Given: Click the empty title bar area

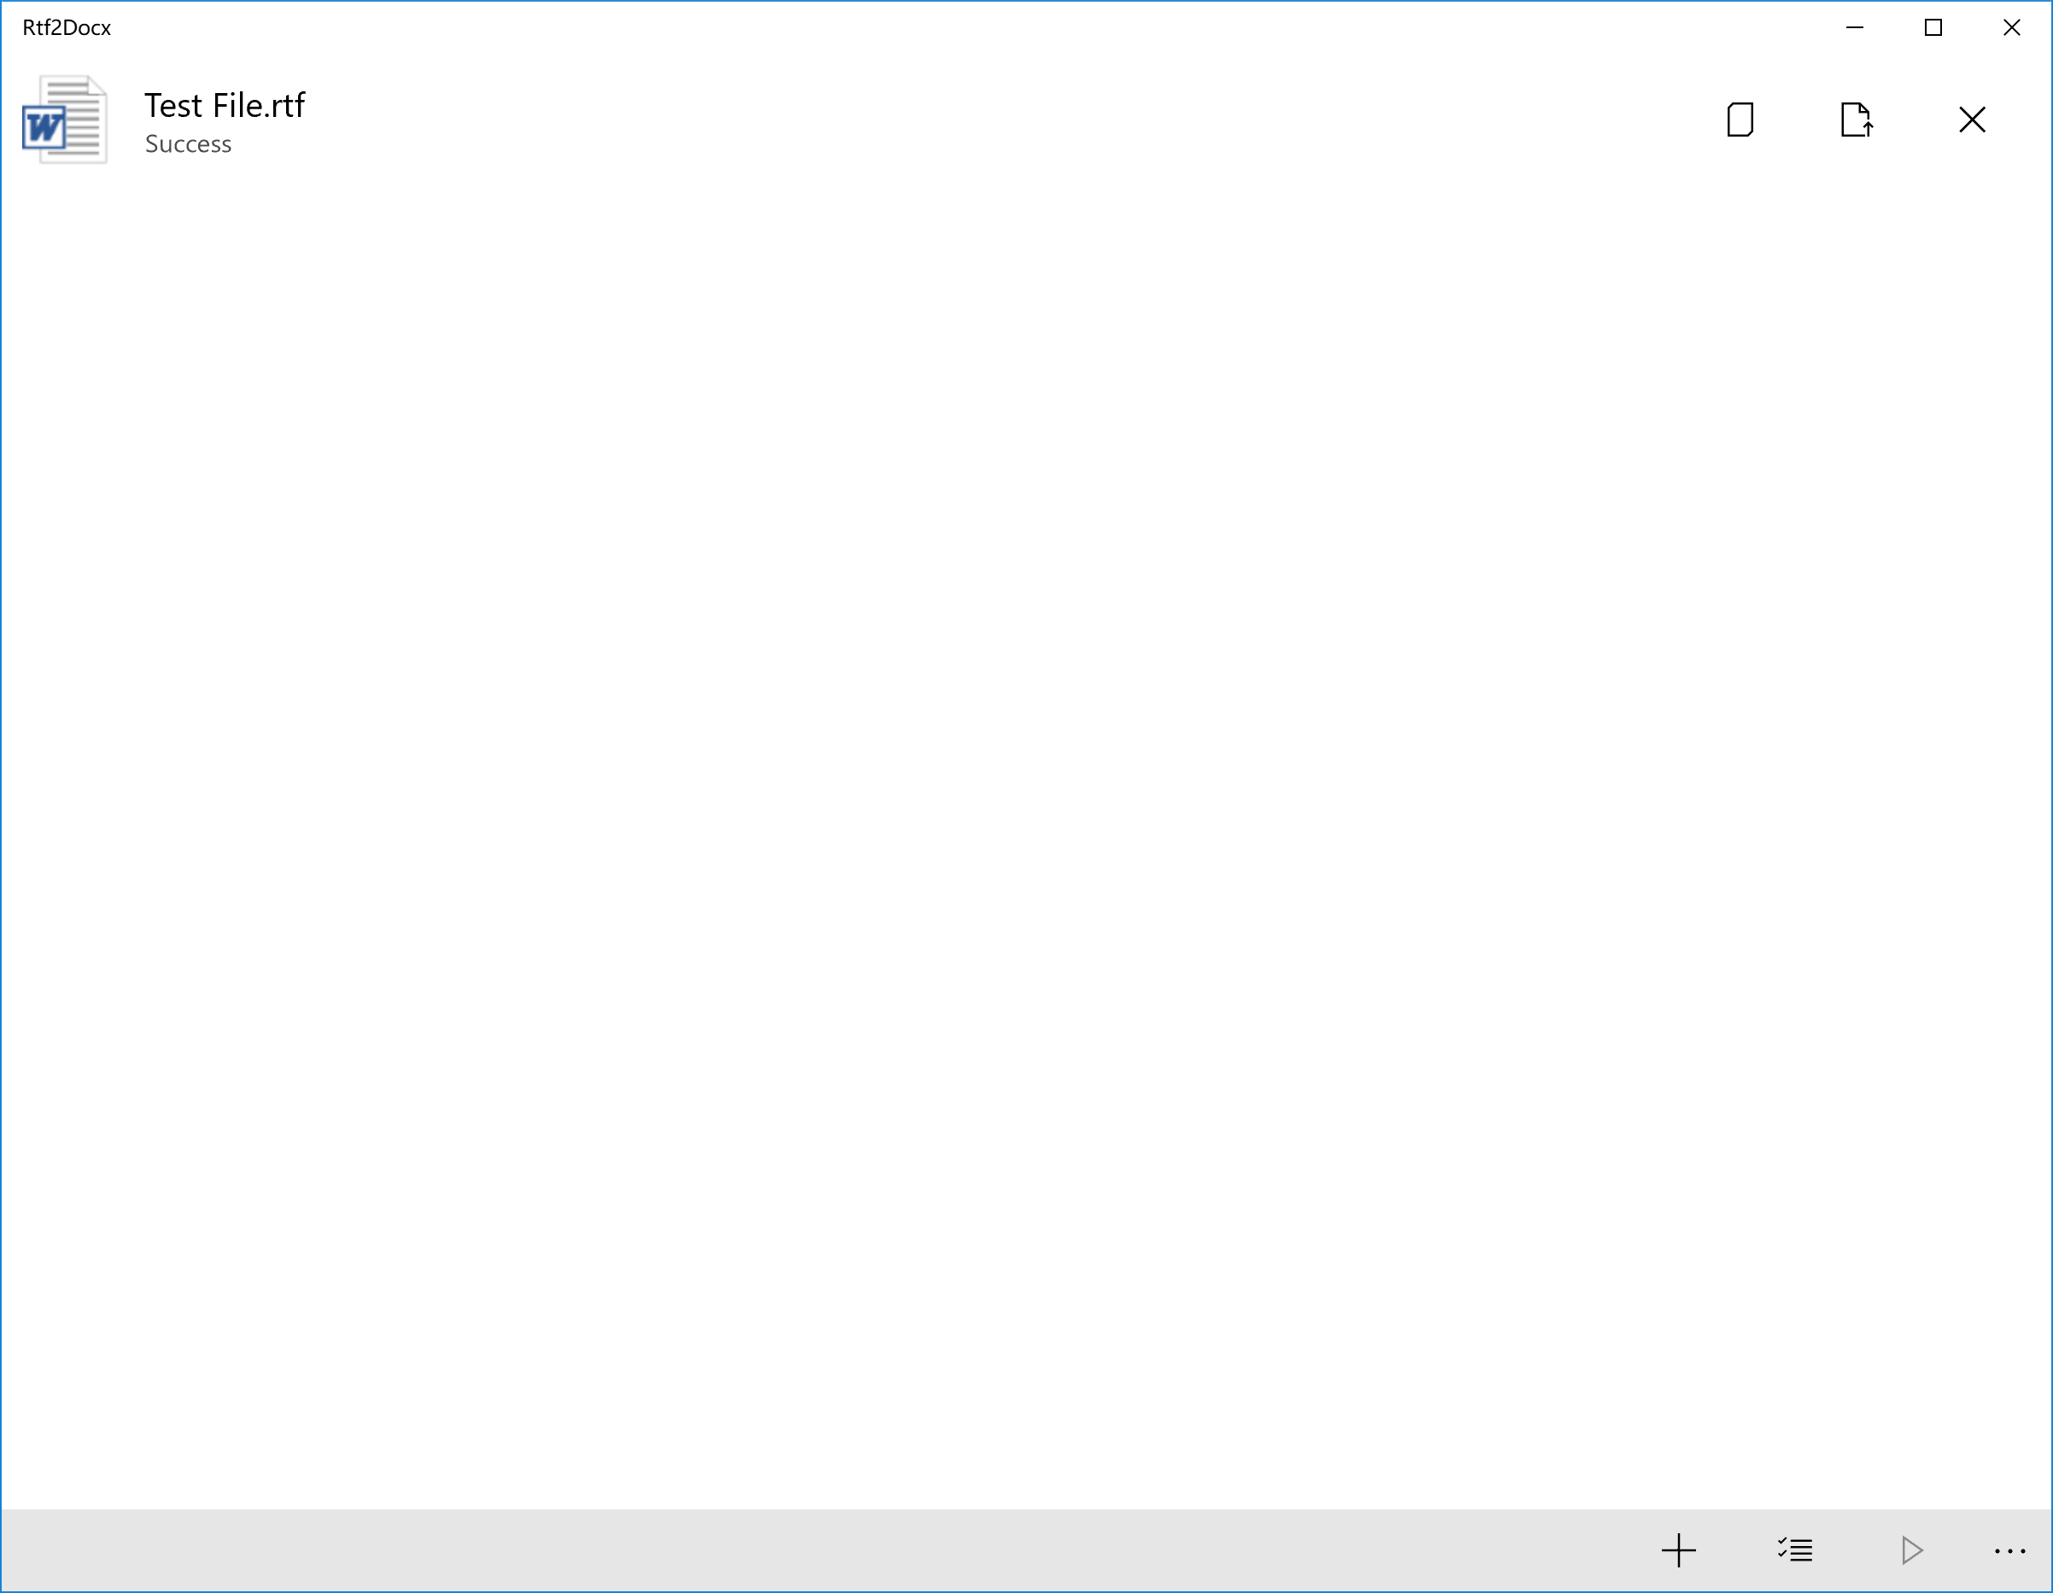Looking at the screenshot, I should (940, 27).
